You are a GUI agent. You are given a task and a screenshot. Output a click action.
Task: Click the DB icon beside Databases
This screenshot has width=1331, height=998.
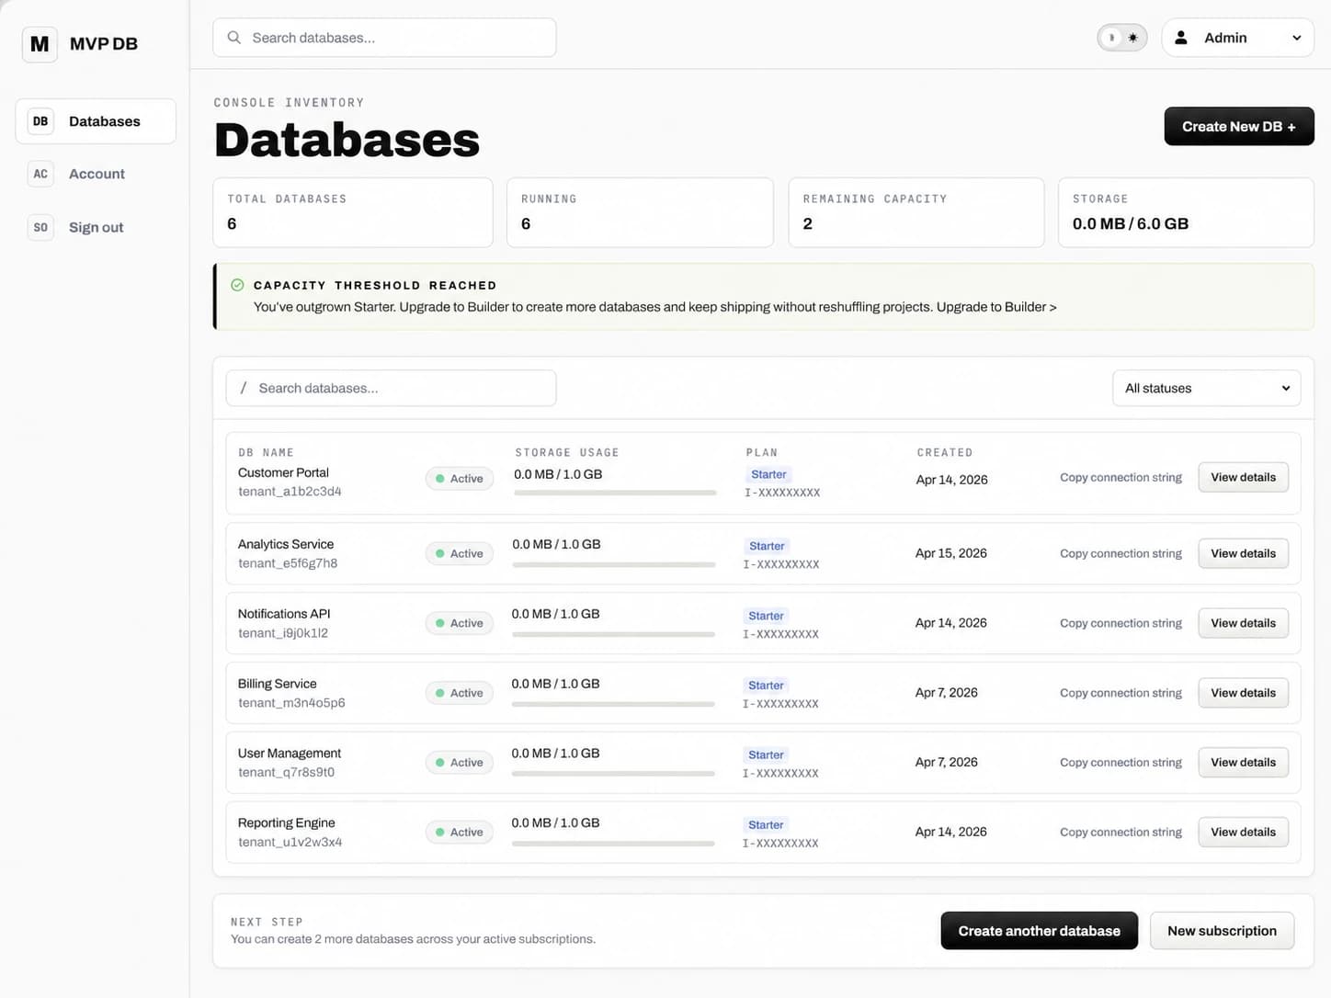(x=40, y=121)
